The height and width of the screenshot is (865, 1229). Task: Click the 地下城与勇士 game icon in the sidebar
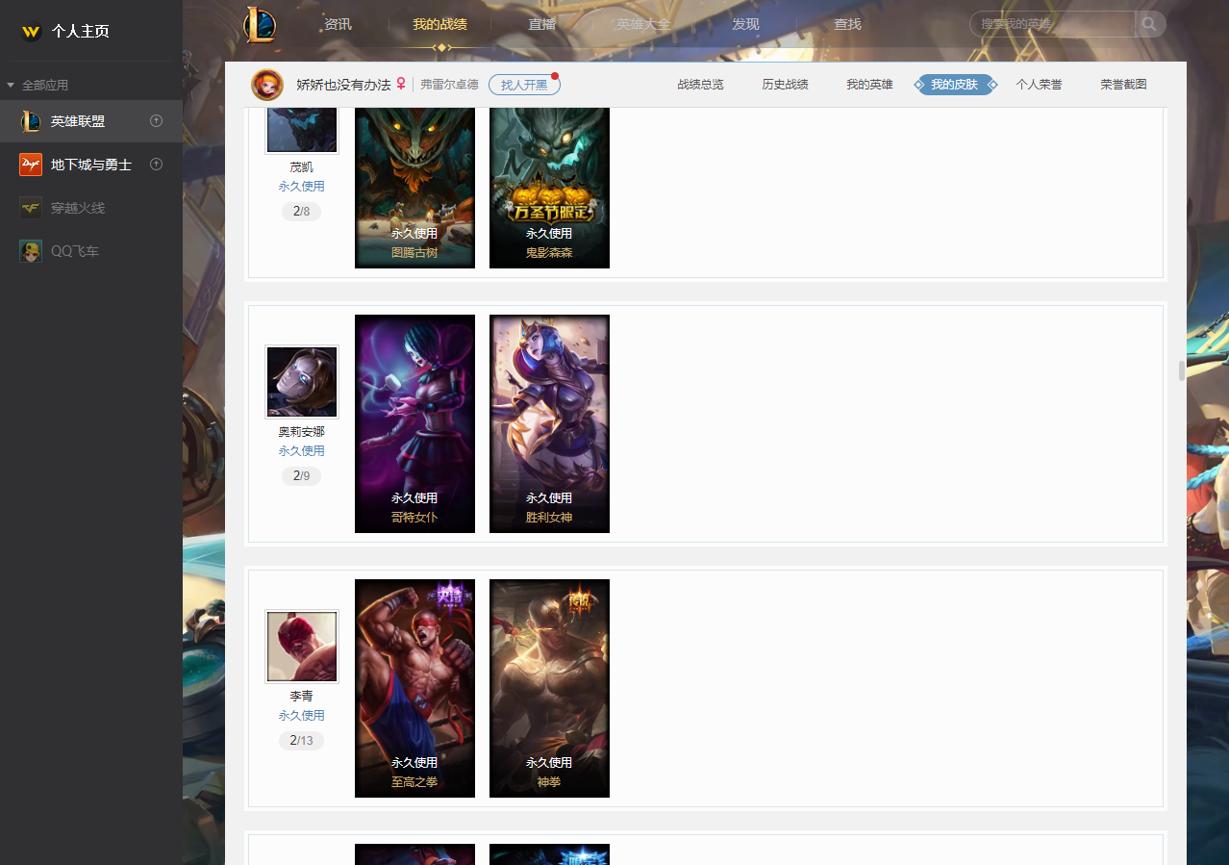(x=31, y=165)
